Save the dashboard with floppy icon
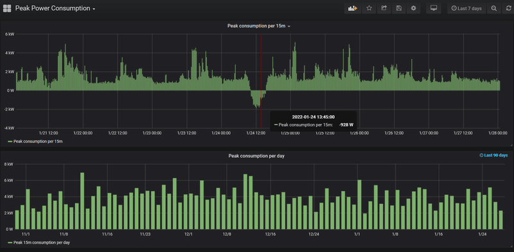Screen dimensions: 514x252 point(399,8)
